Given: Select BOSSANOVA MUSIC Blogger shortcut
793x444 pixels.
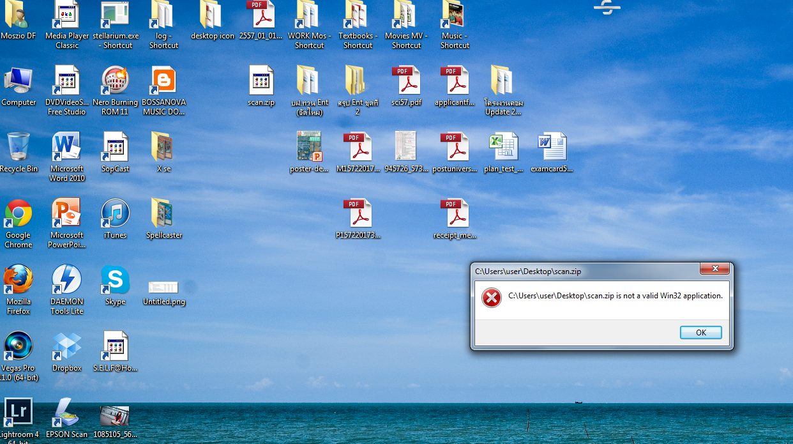Looking at the screenshot, I should pos(164,80).
